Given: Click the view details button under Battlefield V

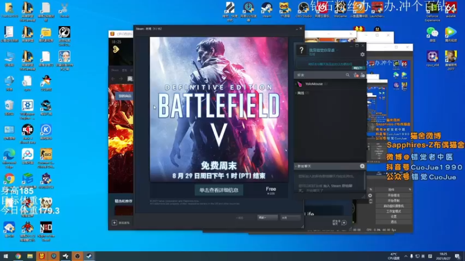Looking at the screenshot, I should pos(219,190).
